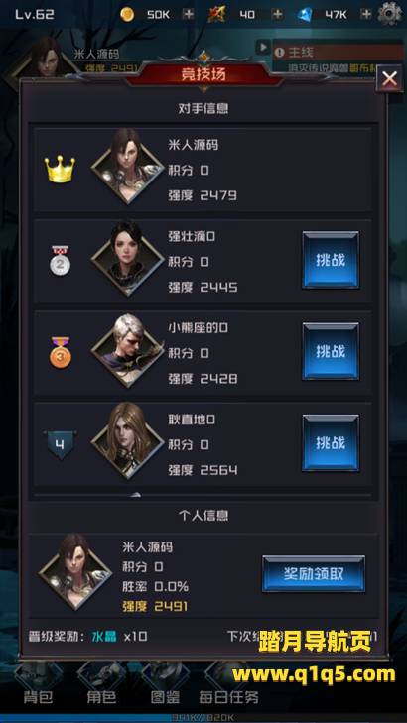This screenshot has width=407, height=723.
Task: Challenge the opponent with strength 2445
Action: coord(331,260)
